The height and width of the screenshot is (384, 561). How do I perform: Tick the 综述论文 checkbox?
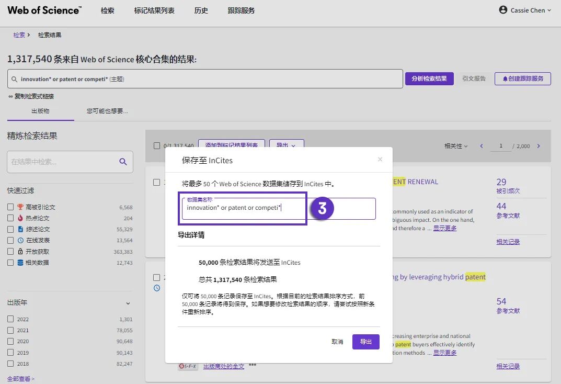pos(10,229)
